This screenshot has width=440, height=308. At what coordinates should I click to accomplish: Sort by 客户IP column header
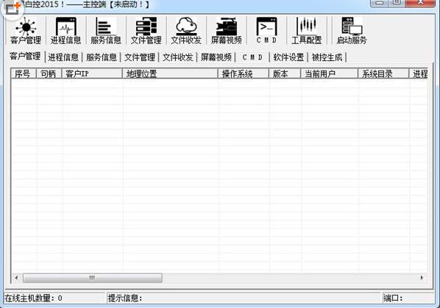(92, 74)
